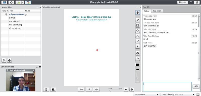Click the presenter status icon in user list

pyautogui.click(x=7, y=14)
